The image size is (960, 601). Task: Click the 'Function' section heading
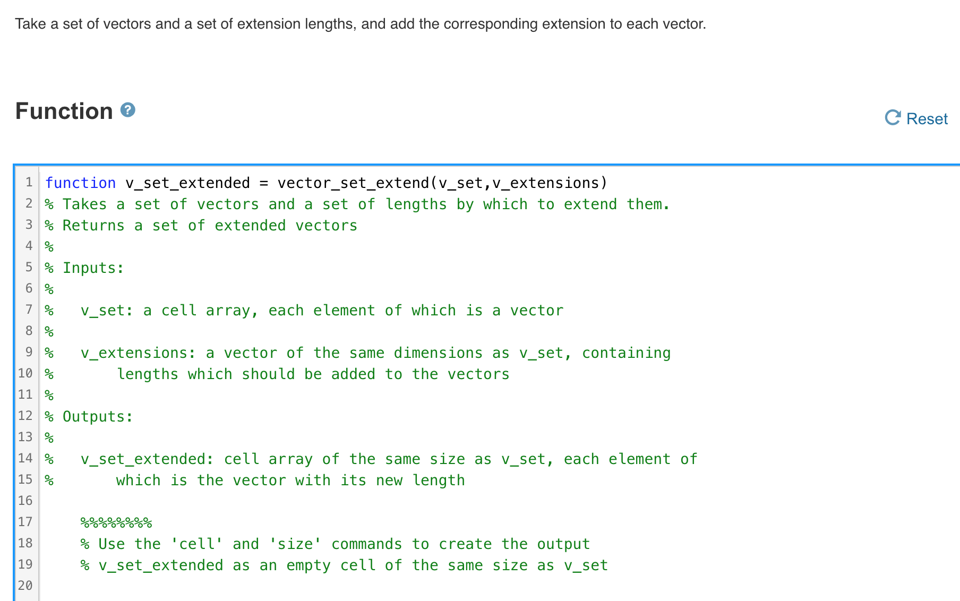(64, 111)
